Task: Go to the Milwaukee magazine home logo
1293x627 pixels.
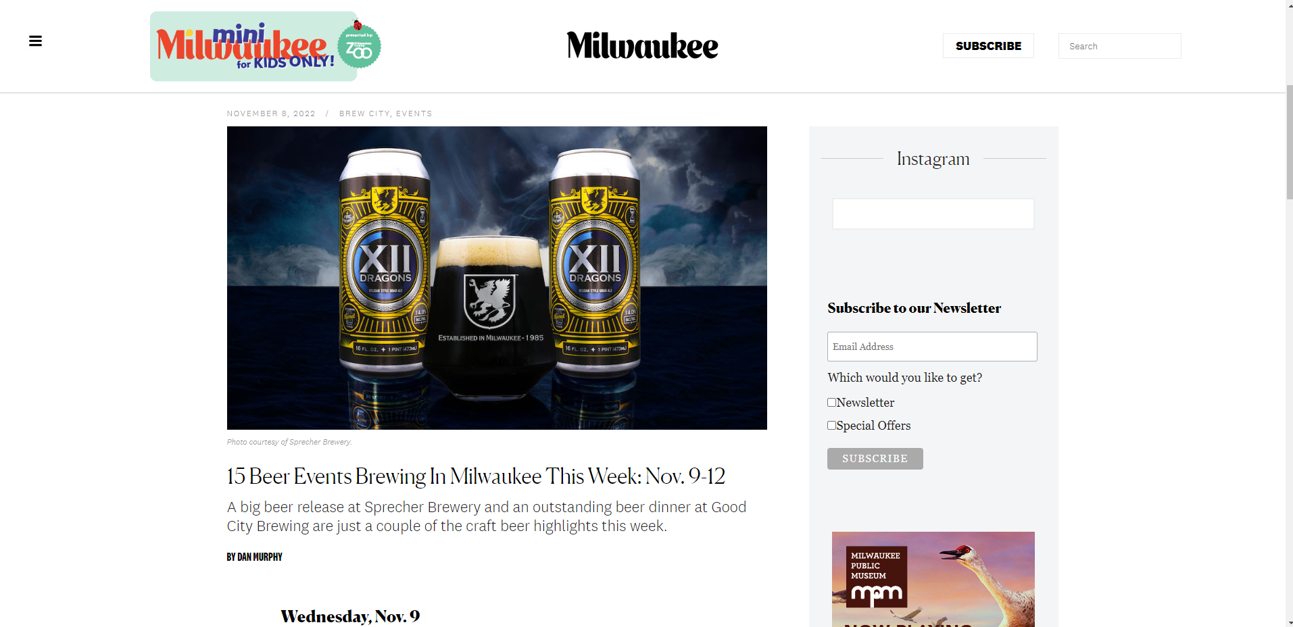Action: click(x=642, y=45)
